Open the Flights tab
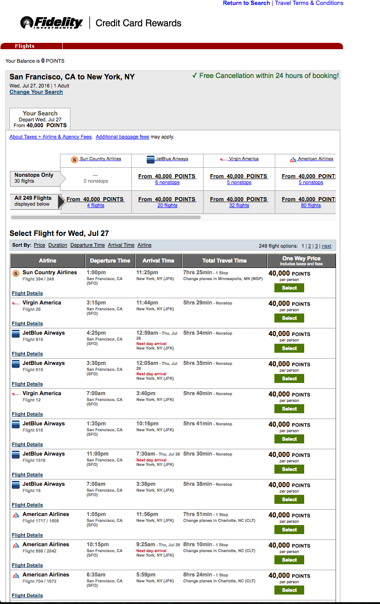The image size is (380, 604). pos(25,46)
